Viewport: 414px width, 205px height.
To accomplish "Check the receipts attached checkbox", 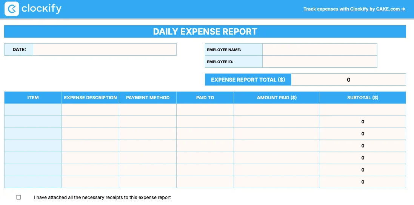I will [x=18, y=197].
